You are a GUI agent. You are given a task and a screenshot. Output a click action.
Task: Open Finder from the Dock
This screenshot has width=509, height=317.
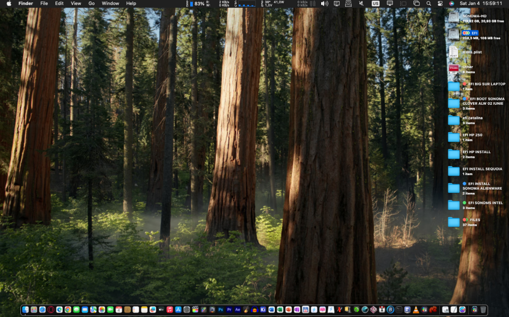tap(25, 309)
